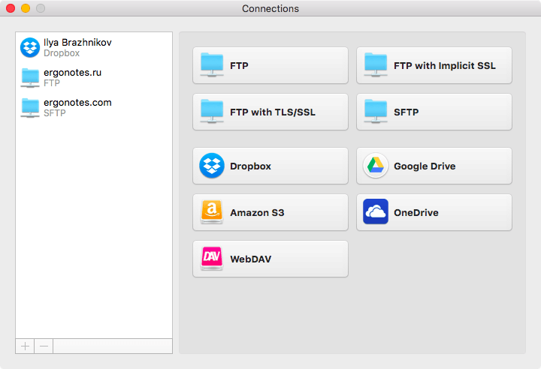Minimize the Connections window with the yellow button
Viewport: 541px width, 369px height.
point(26,8)
